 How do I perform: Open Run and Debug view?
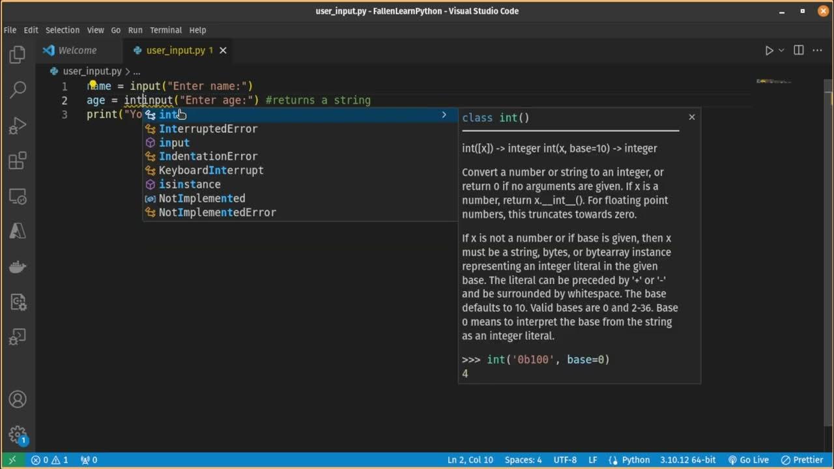[x=18, y=125]
